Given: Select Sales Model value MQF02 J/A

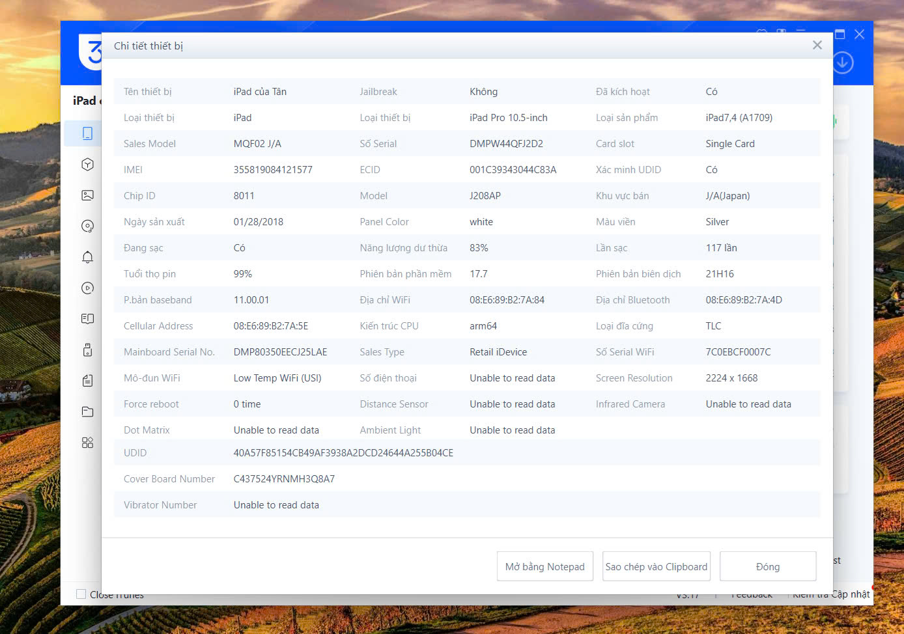Looking at the screenshot, I should tap(257, 144).
